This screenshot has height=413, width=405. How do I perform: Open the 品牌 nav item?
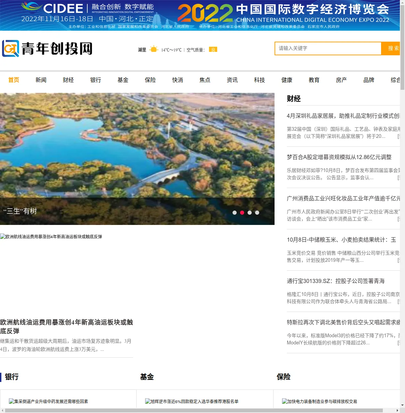369,80
